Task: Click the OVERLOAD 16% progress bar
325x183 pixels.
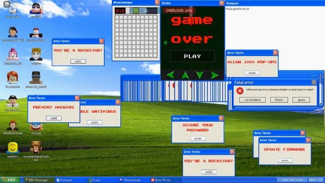Action: 179,10
